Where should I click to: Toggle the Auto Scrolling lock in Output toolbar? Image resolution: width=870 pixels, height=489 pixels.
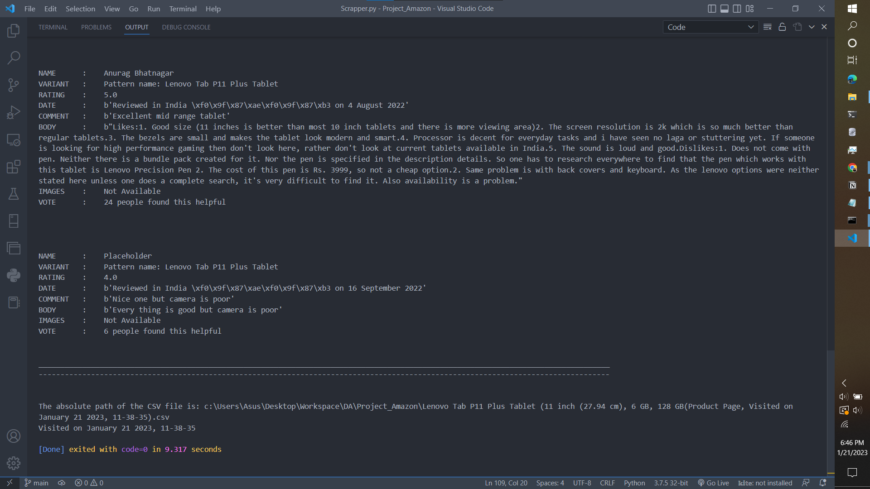pos(782,27)
